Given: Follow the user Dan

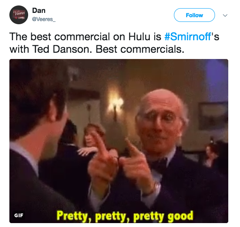Looking at the screenshot, I should pos(194,15).
